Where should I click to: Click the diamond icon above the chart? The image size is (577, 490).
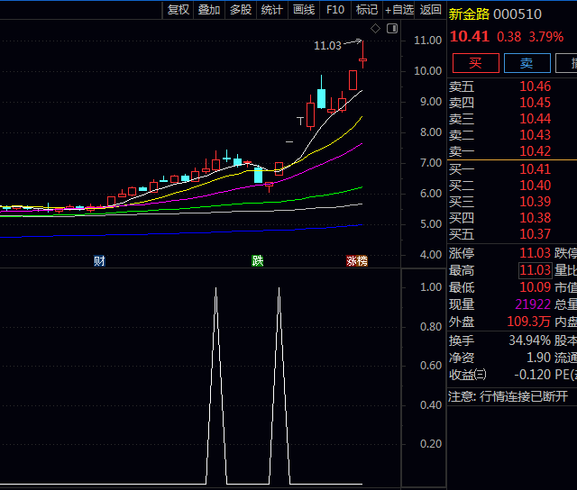pos(375,29)
